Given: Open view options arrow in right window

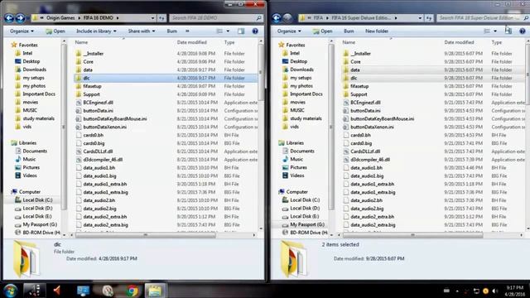Looking at the screenshot, I should tap(495, 31).
